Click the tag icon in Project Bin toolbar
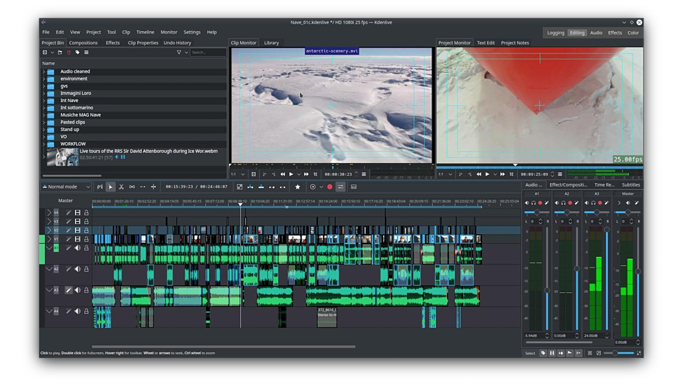 pos(77,53)
